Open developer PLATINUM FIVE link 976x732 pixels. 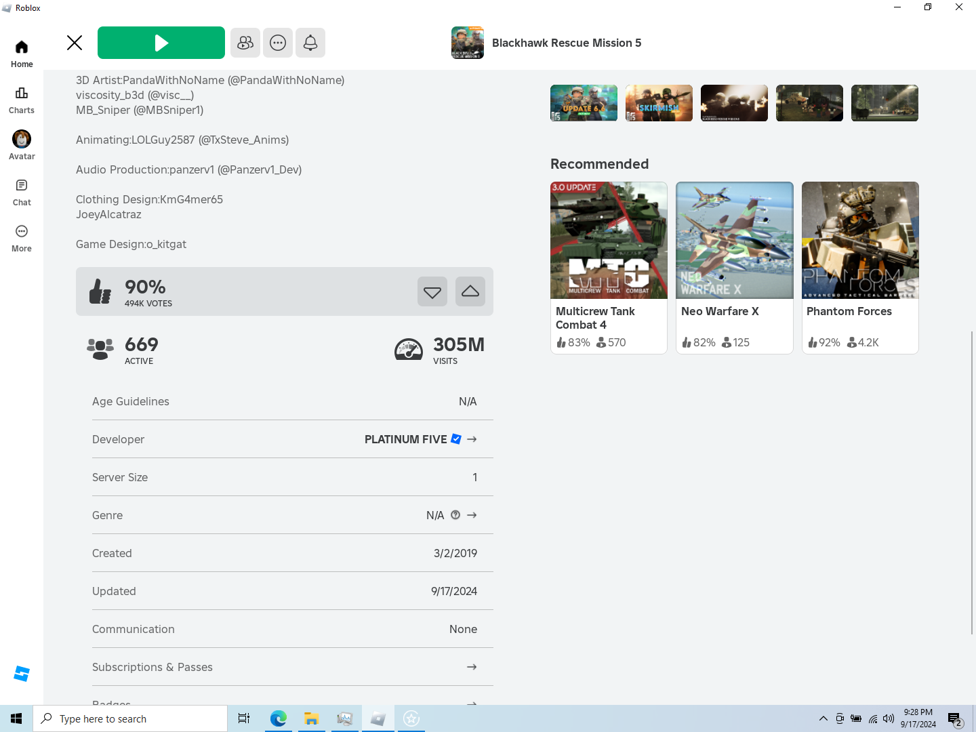tap(406, 439)
